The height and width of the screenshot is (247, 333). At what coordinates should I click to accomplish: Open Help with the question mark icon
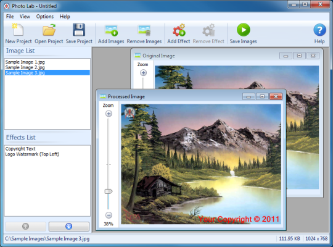click(319, 30)
